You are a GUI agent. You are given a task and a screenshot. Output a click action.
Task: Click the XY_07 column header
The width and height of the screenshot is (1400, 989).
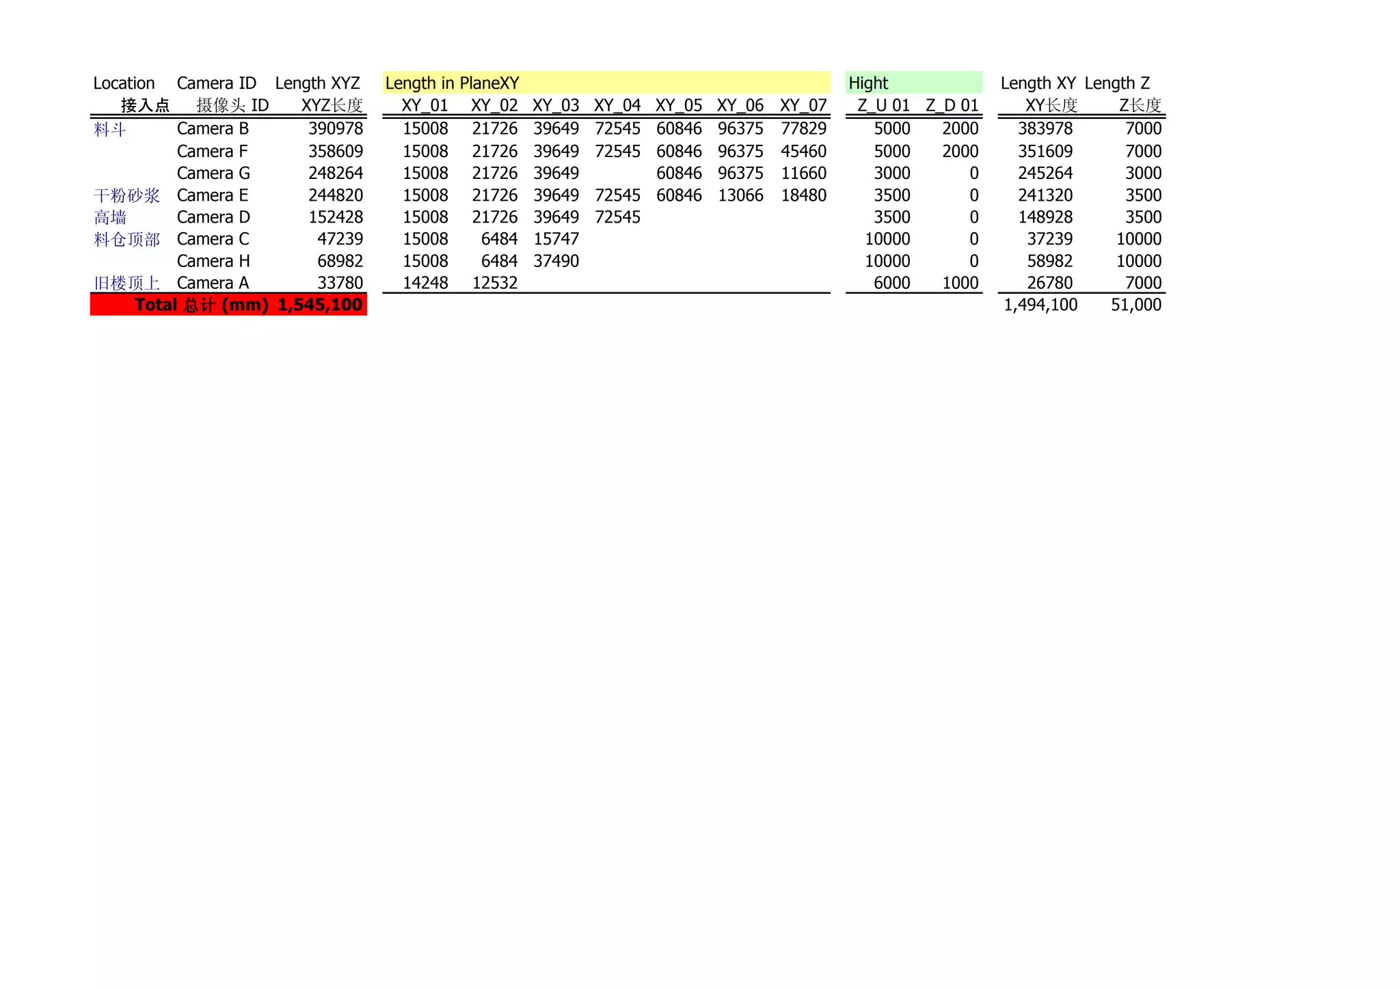(803, 105)
